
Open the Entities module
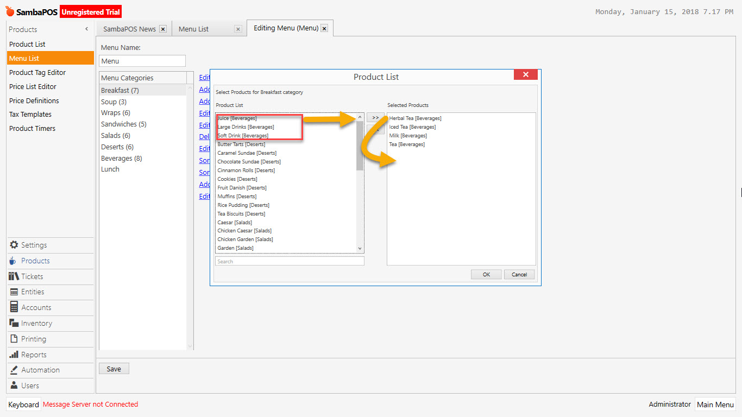pos(32,292)
